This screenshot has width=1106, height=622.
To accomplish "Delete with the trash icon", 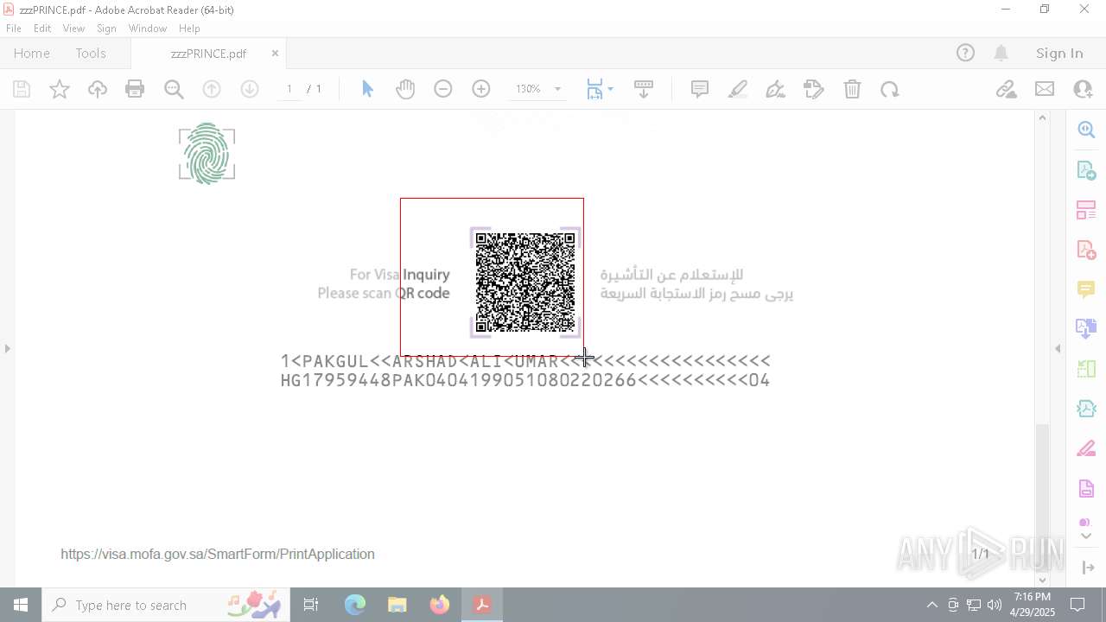I will (x=852, y=89).
